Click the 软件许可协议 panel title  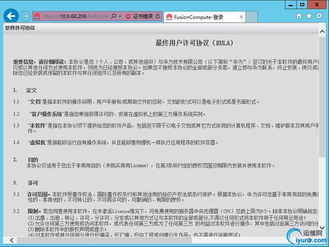pyautogui.click(x=20, y=28)
